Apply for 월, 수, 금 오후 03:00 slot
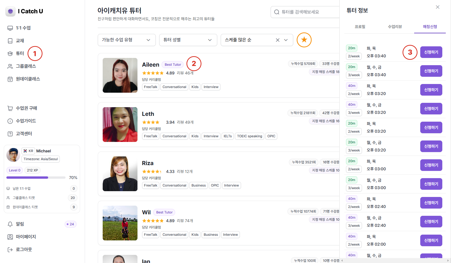 (x=431, y=184)
